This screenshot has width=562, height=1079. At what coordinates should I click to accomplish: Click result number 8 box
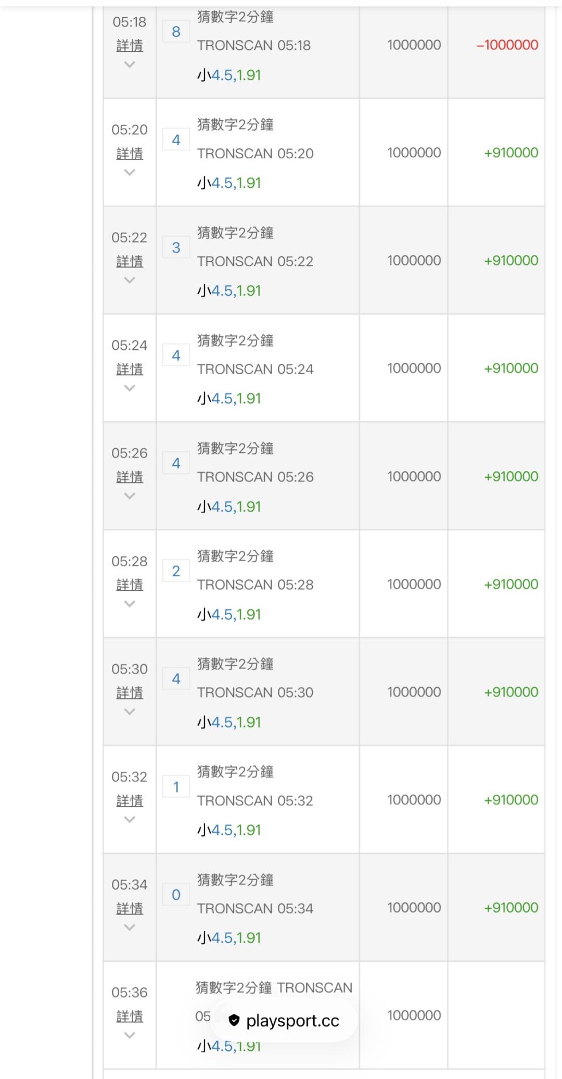(x=176, y=32)
